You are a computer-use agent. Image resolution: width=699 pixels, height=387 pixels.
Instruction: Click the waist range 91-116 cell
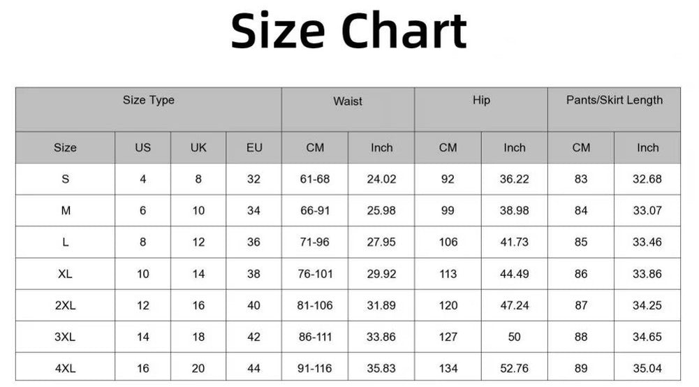(315, 368)
